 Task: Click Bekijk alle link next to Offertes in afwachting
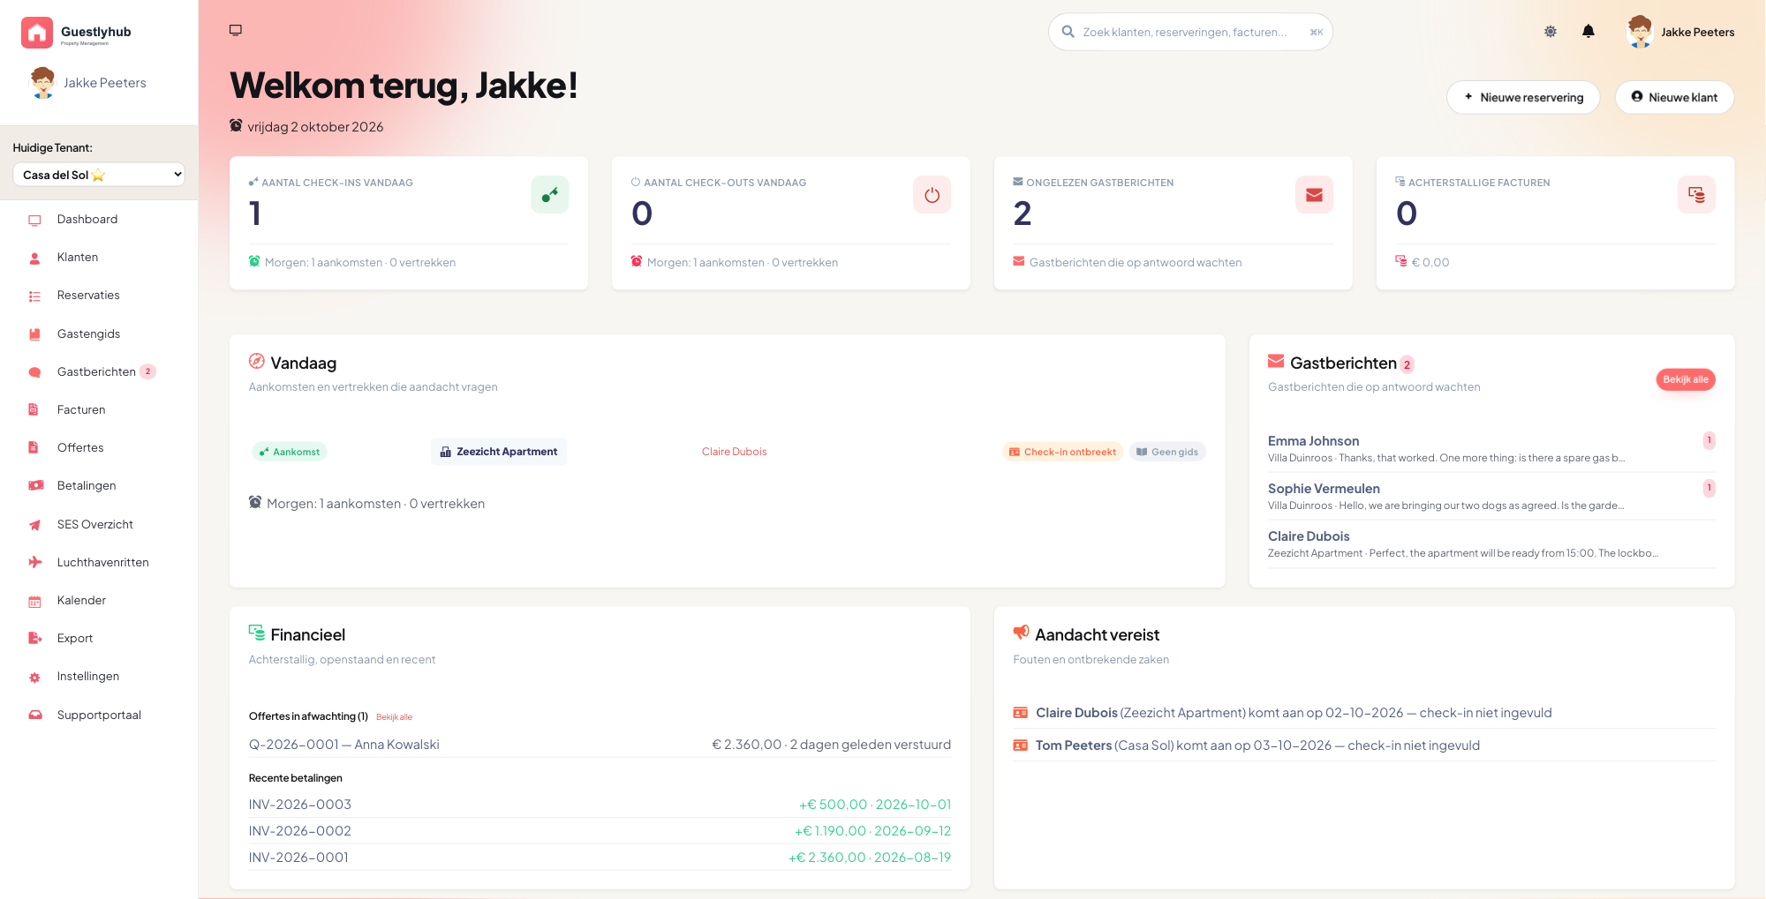point(394,717)
